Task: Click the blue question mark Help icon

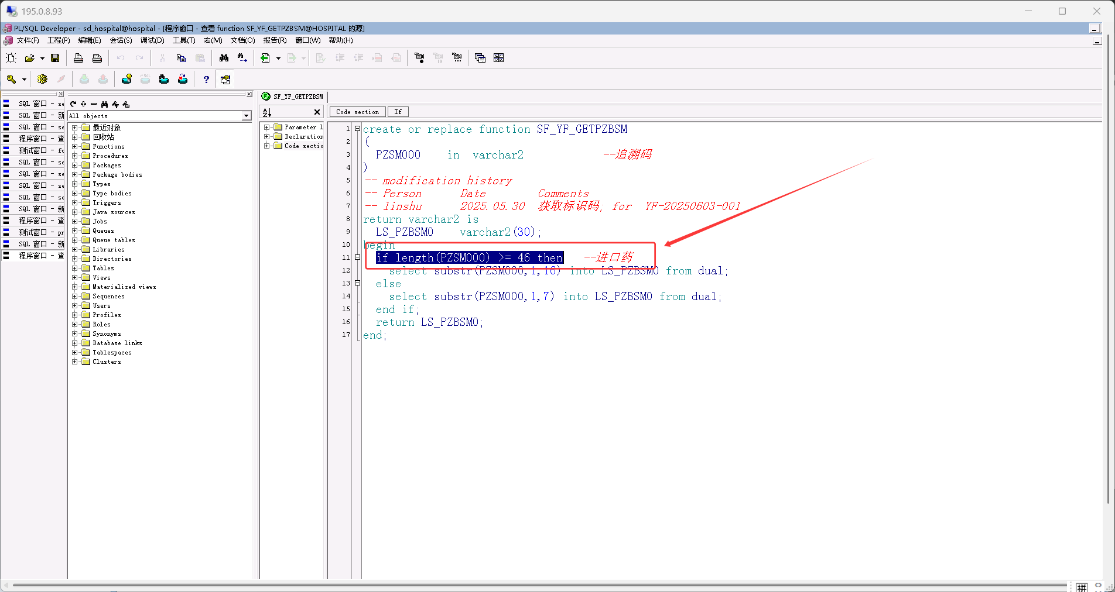Action: [206, 80]
